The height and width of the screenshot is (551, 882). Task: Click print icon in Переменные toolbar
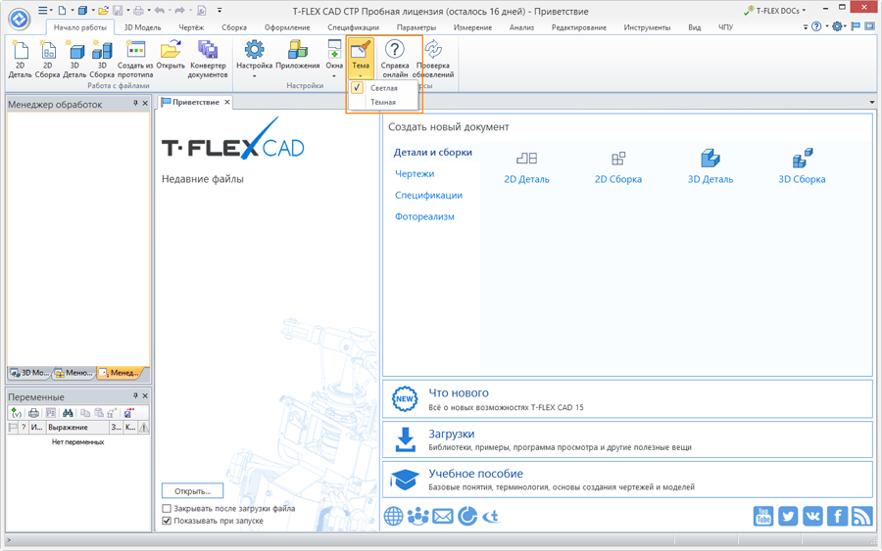click(x=33, y=413)
